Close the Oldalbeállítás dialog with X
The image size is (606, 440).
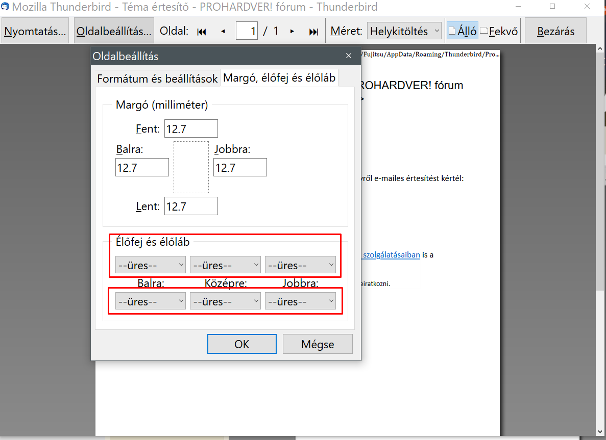[x=349, y=56]
